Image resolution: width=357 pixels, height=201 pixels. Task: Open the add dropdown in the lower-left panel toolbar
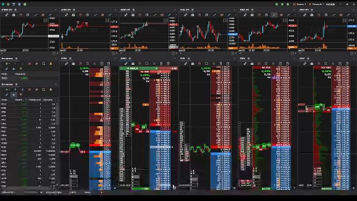coord(7,90)
